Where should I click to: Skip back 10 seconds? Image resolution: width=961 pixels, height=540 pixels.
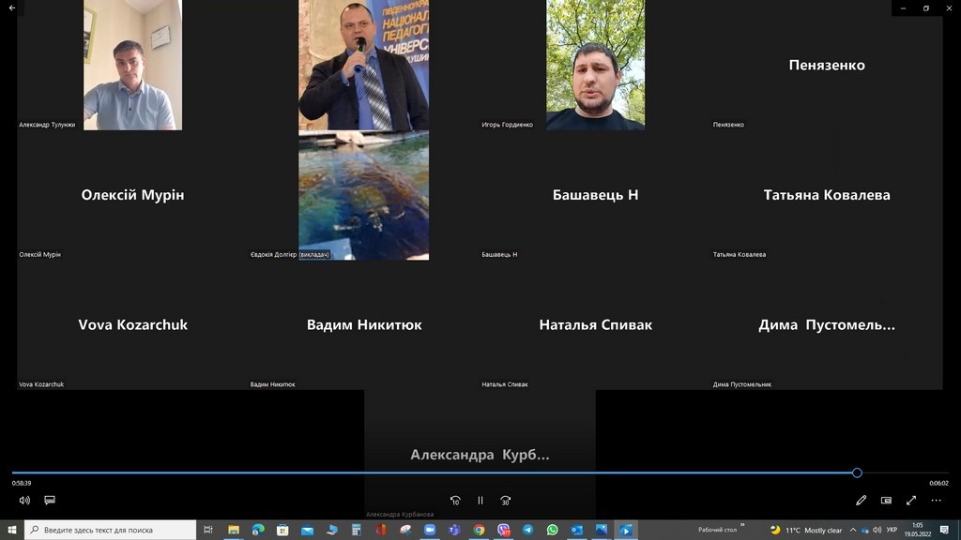[x=455, y=501]
